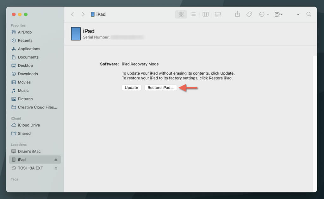This screenshot has height=199, width=324.
Task: Switch to gallery view
Action: point(218,14)
